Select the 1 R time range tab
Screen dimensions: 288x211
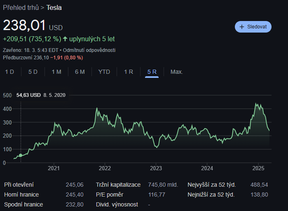[x=129, y=72]
